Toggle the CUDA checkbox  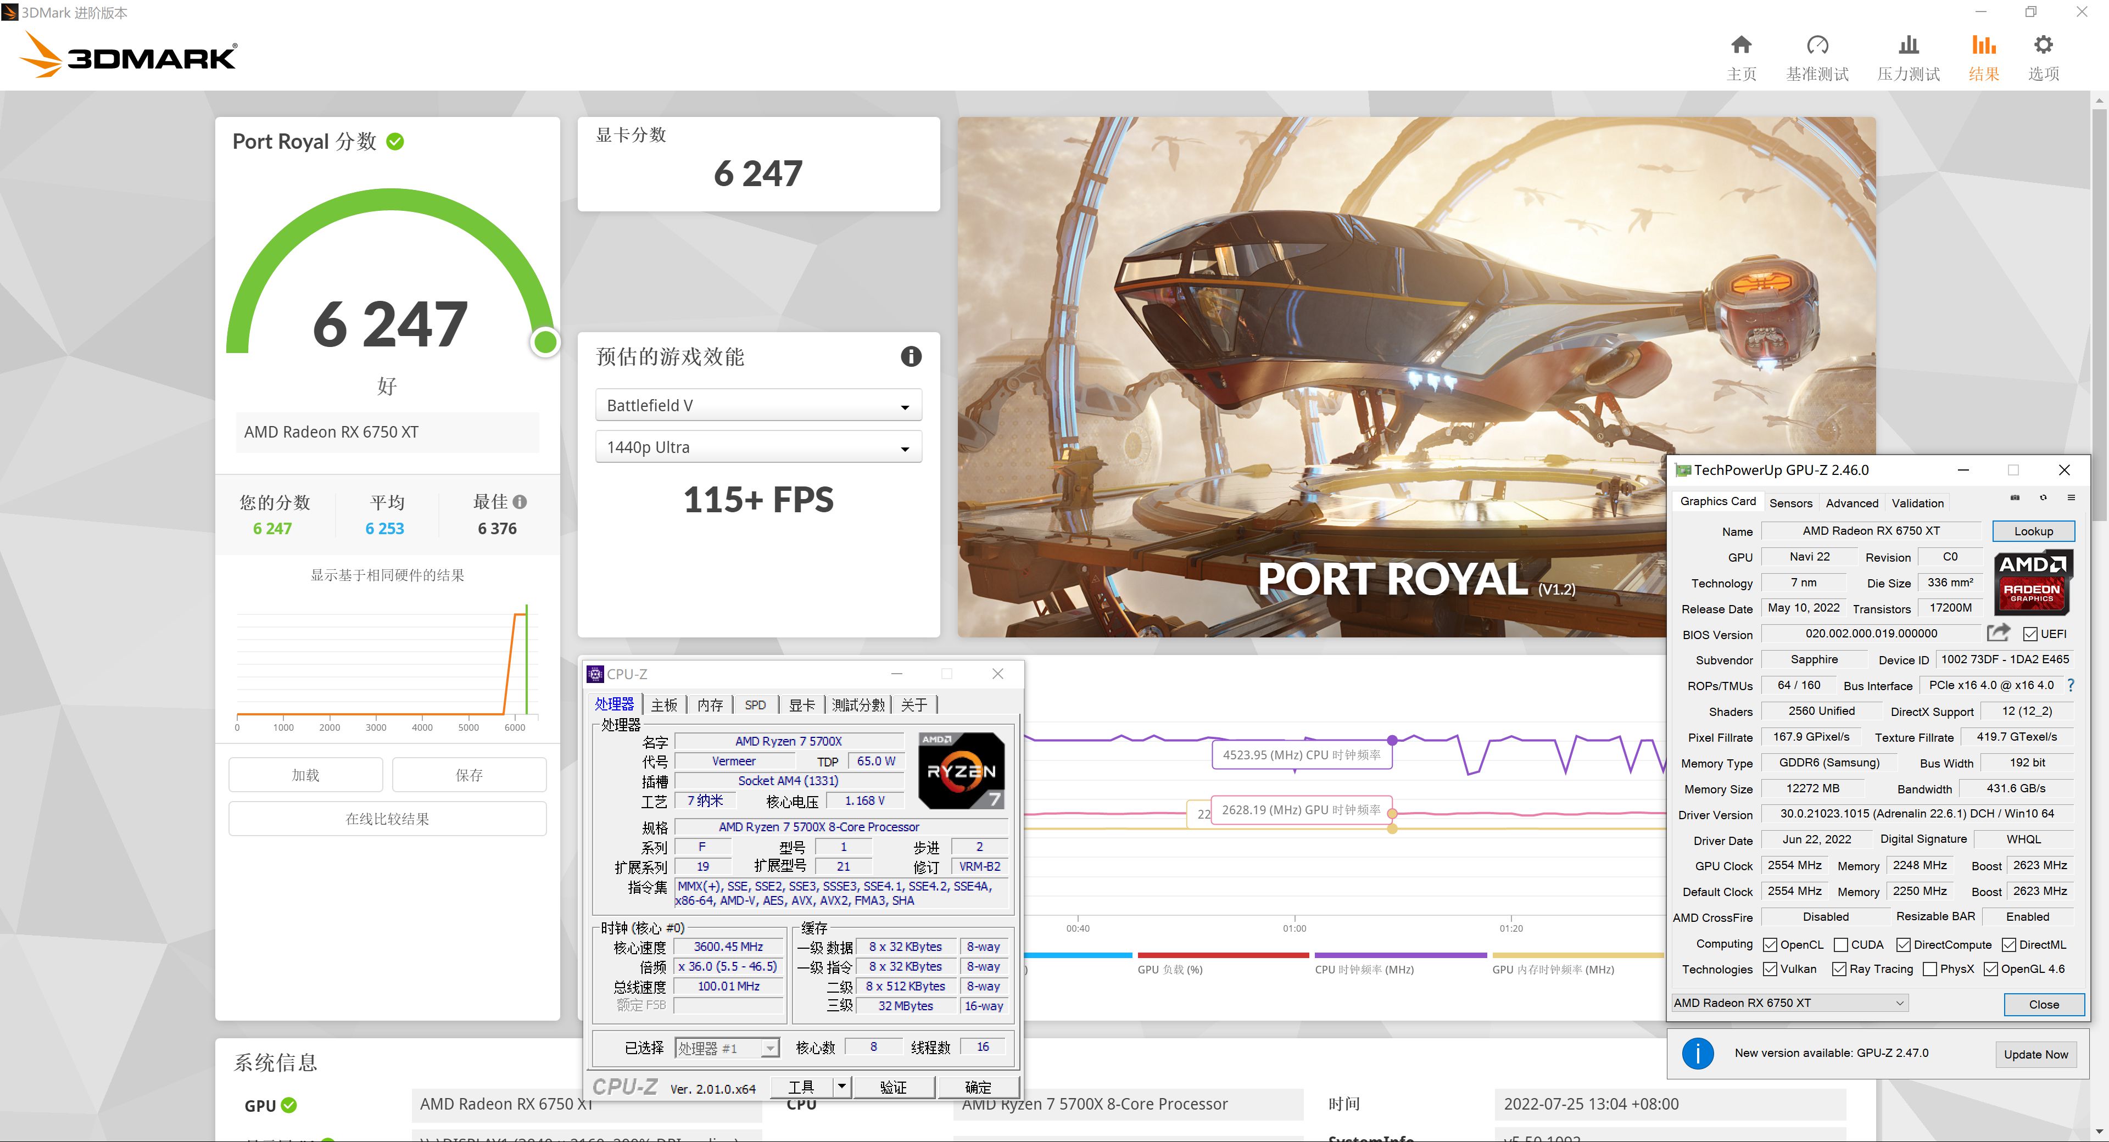point(1842,945)
